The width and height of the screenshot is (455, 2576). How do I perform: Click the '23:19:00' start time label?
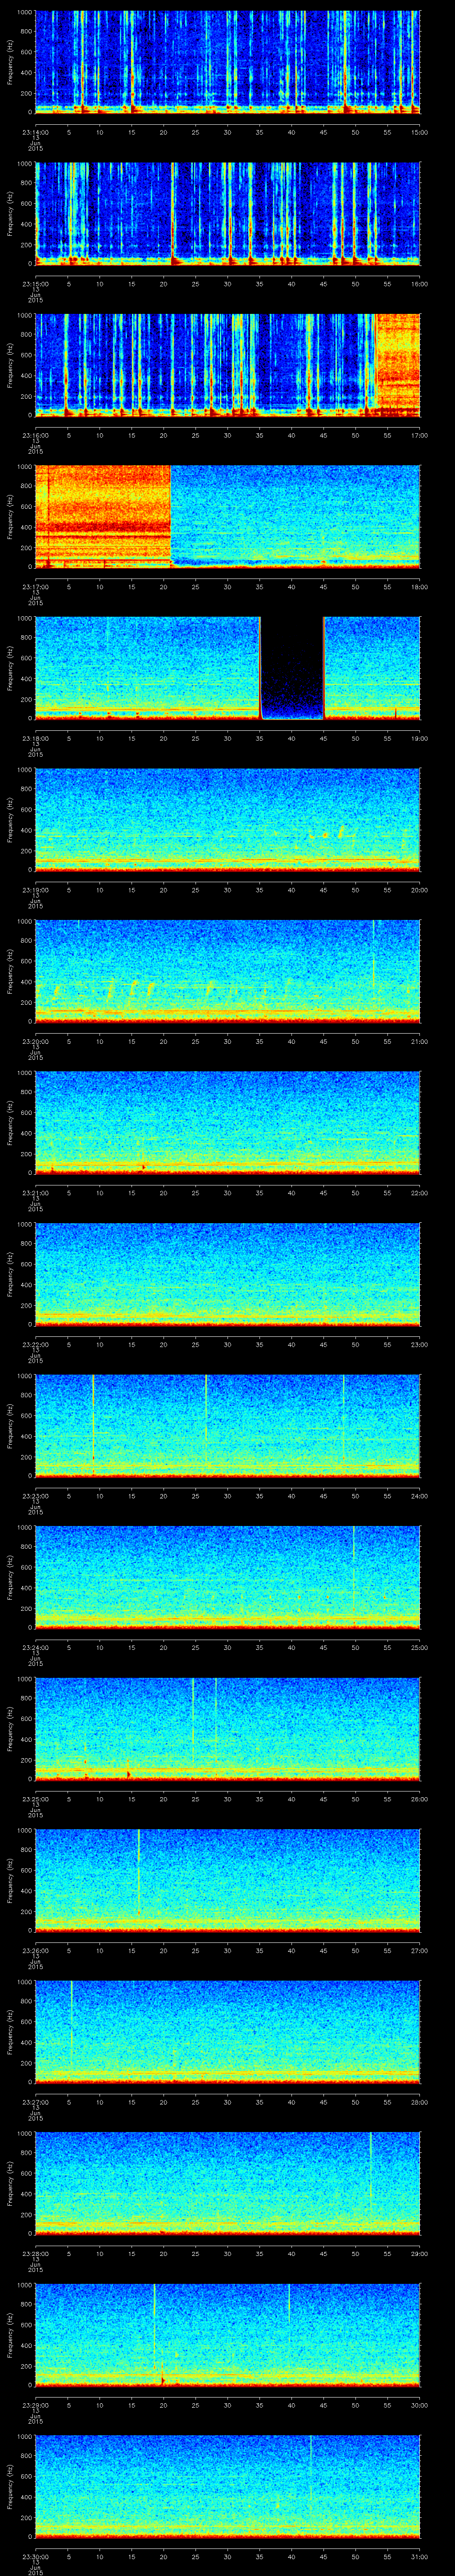35,890
